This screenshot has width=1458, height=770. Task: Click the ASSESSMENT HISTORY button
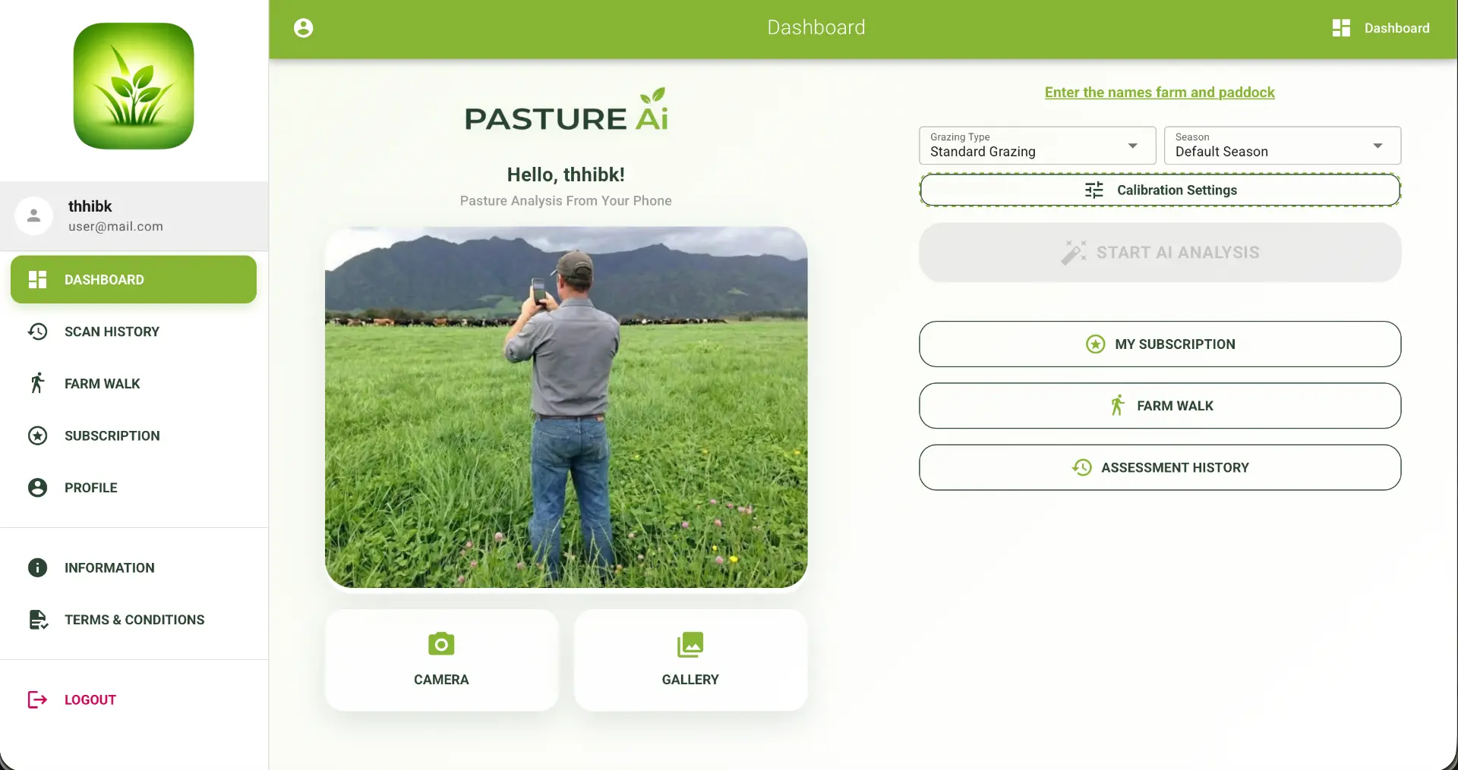click(1160, 467)
